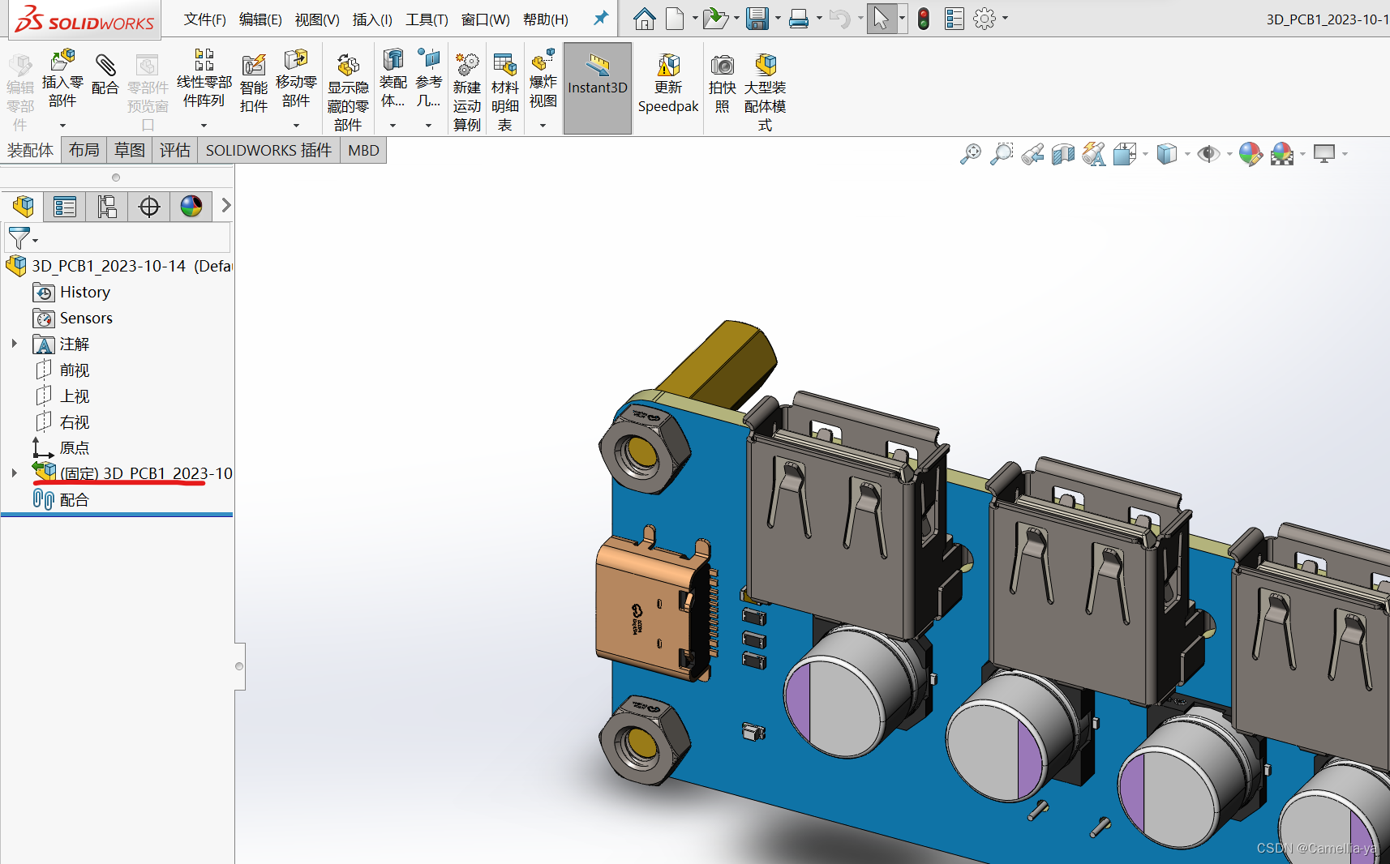Open the feature tree filter dropdown
Screen dimensions: 1390x864
point(22,238)
